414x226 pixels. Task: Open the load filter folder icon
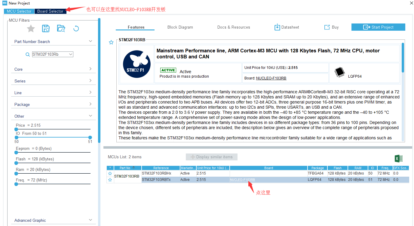click(x=61, y=29)
